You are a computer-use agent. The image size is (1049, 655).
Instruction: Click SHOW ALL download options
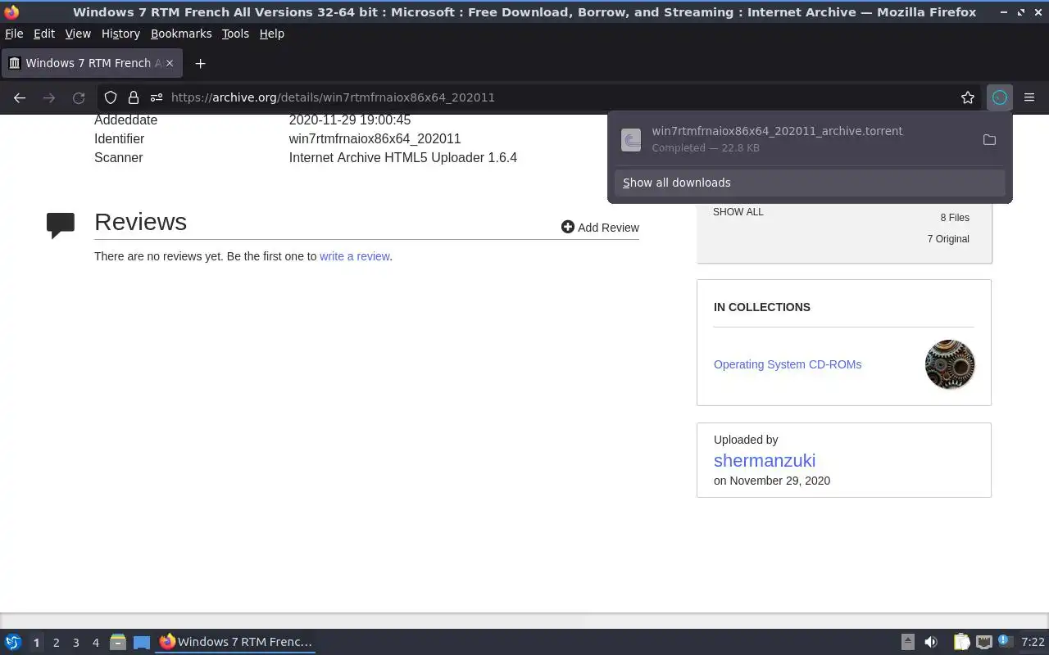pos(738,211)
